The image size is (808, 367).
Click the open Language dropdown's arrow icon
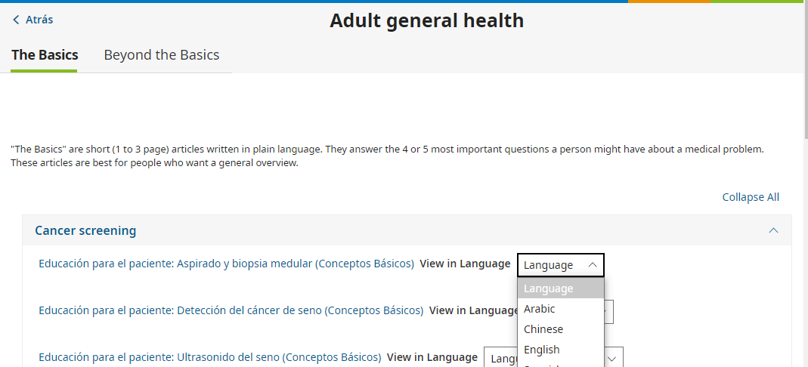click(x=592, y=265)
